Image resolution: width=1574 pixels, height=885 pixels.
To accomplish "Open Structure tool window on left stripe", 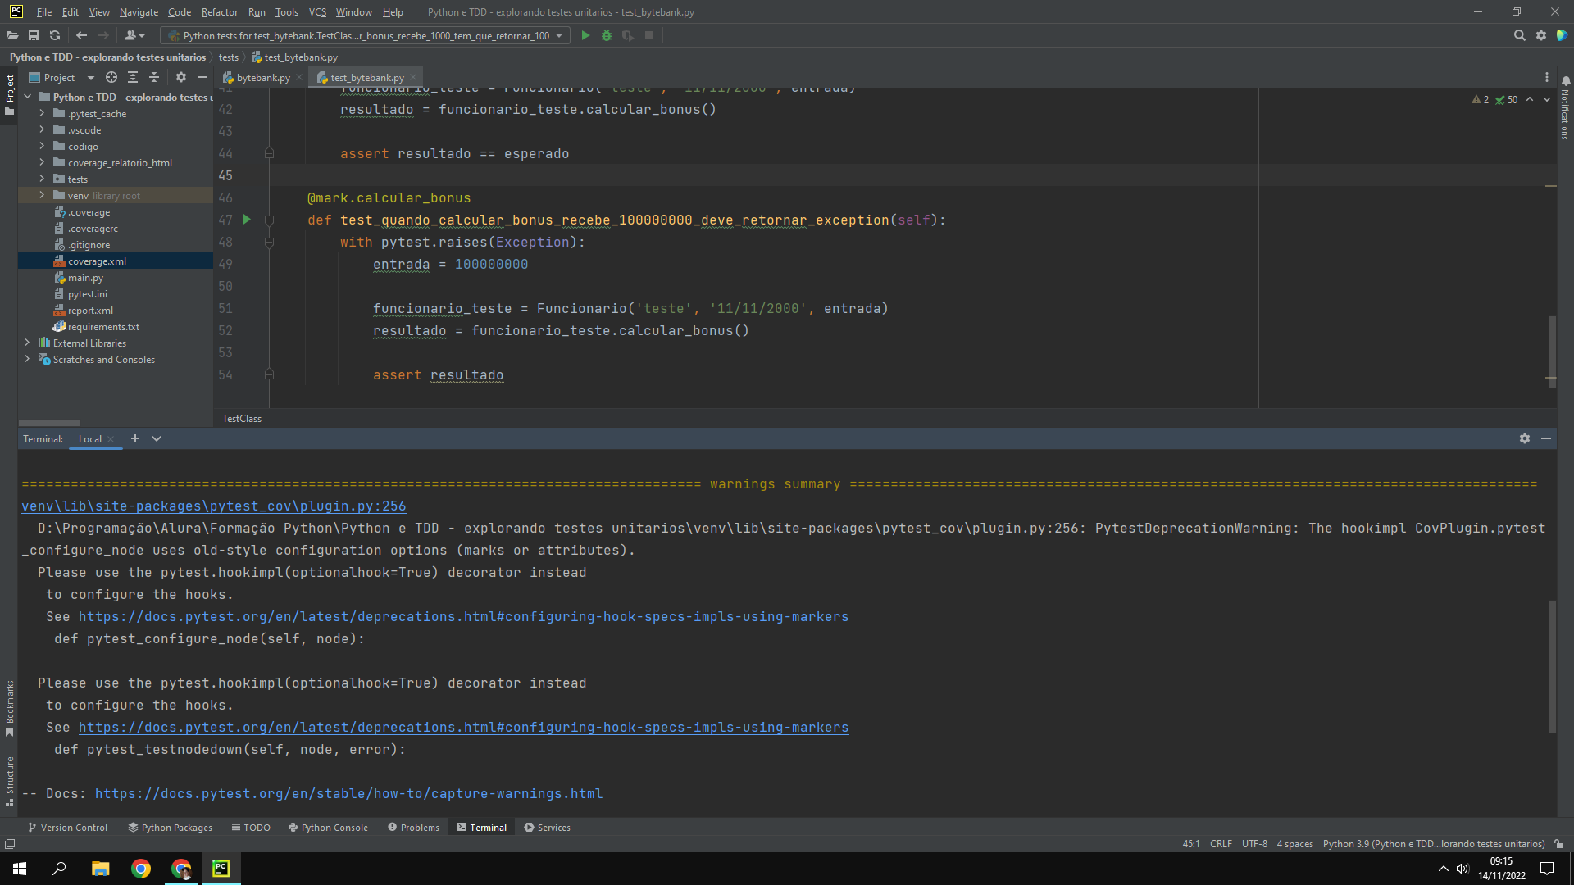I will 9,781.
